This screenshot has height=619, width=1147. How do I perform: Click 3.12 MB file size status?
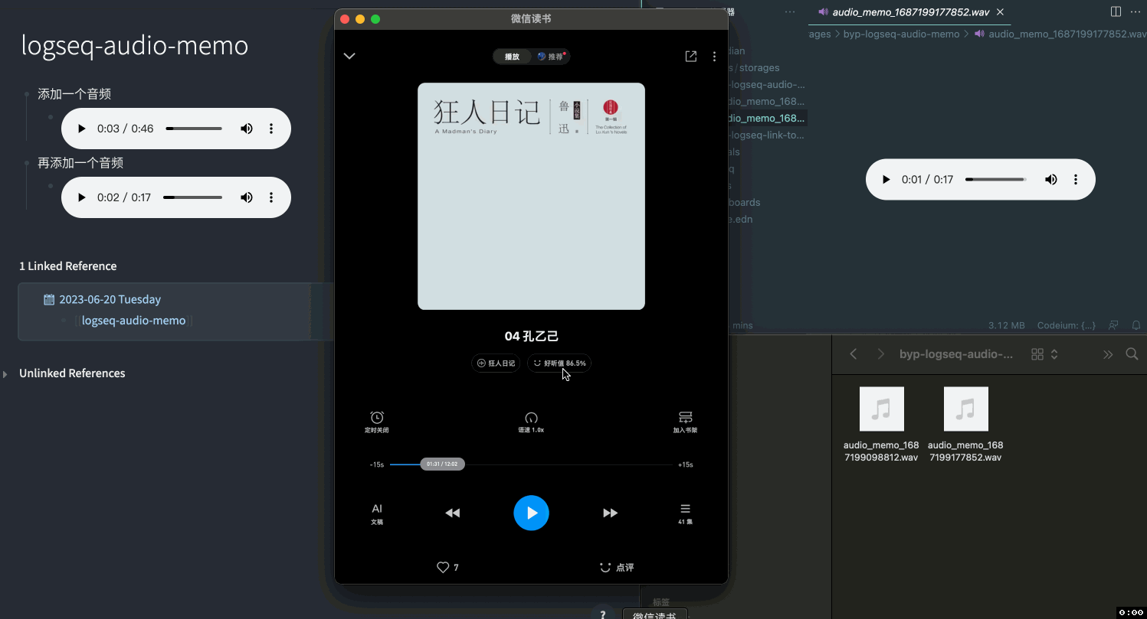(1006, 325)
